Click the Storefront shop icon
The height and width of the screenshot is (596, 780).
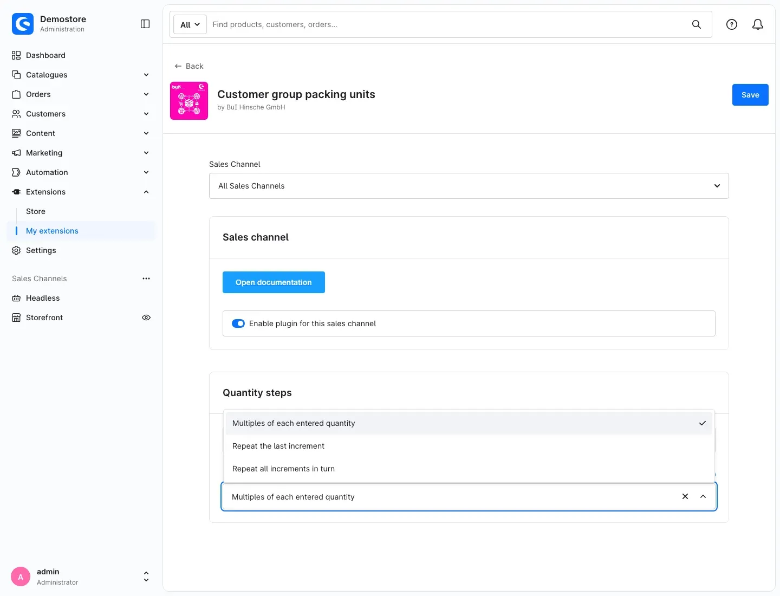pos(16,318)
